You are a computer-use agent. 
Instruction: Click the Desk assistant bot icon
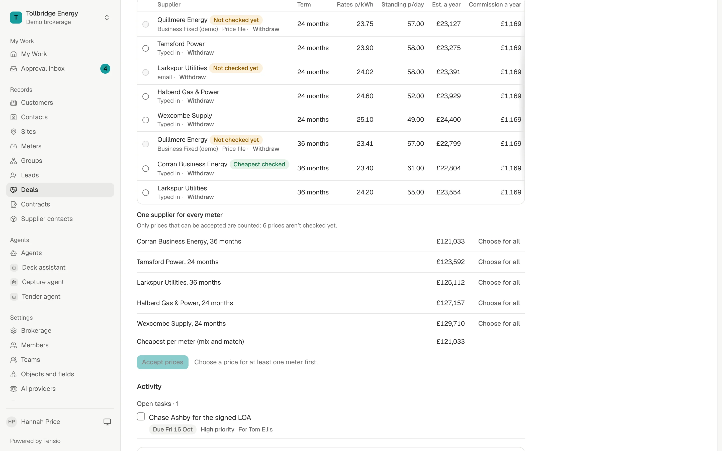[x=14, y=268]
